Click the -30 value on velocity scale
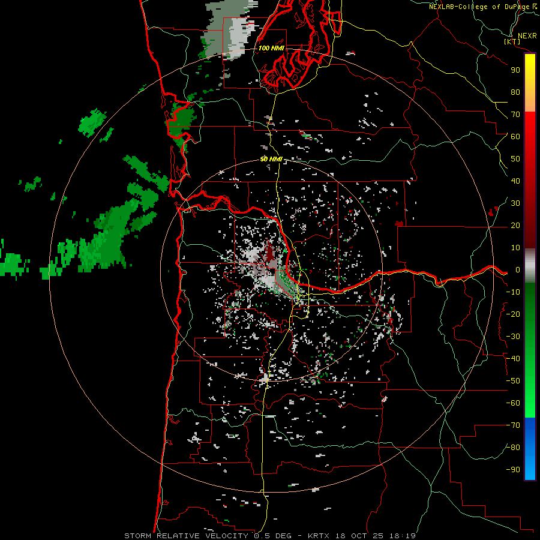Image resolution: width=540 pixels, height=540 pixels. click(x=513, y=337)
